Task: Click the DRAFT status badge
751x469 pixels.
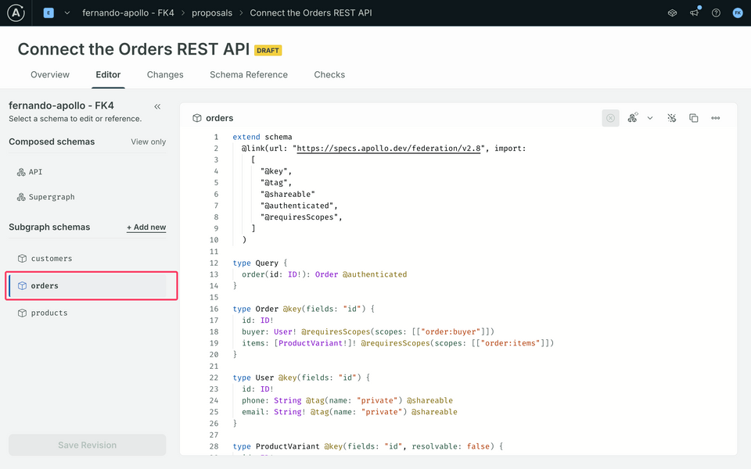Action: coord(268,50)
